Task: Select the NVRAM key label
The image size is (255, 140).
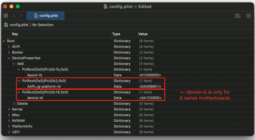Action: point(18,121)
